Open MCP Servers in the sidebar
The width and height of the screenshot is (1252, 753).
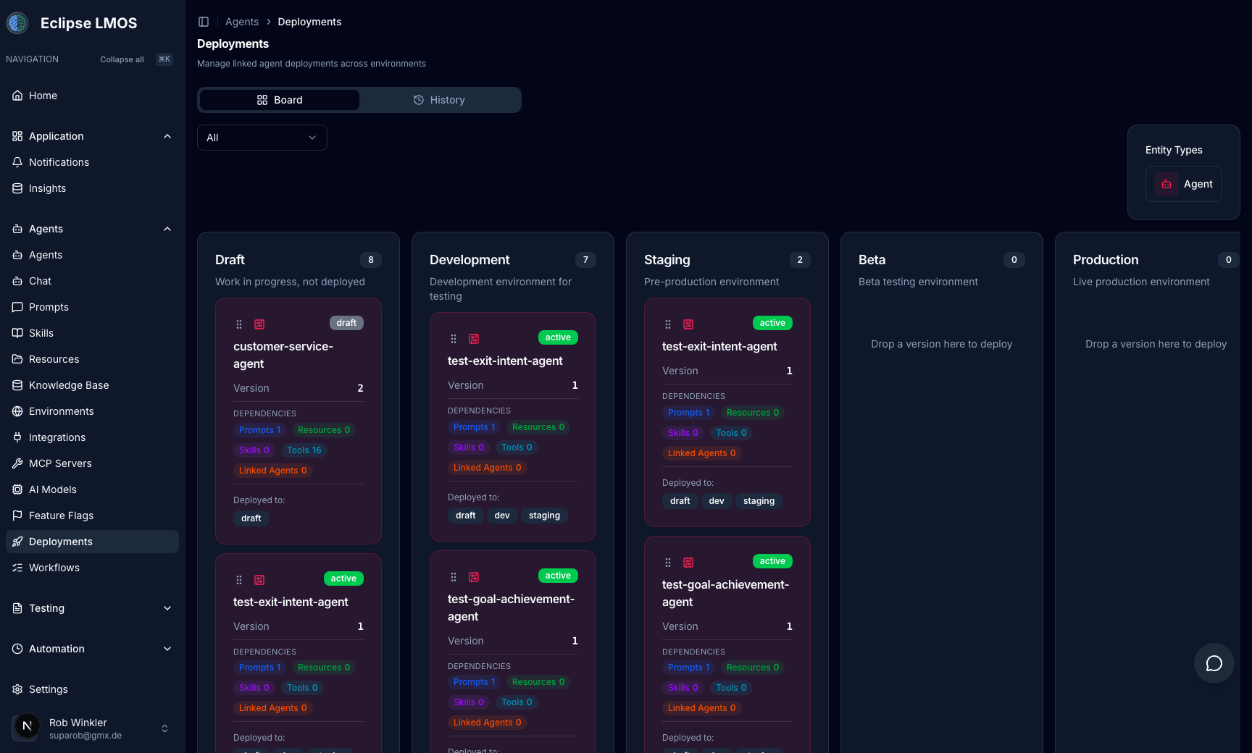[92, 463]
